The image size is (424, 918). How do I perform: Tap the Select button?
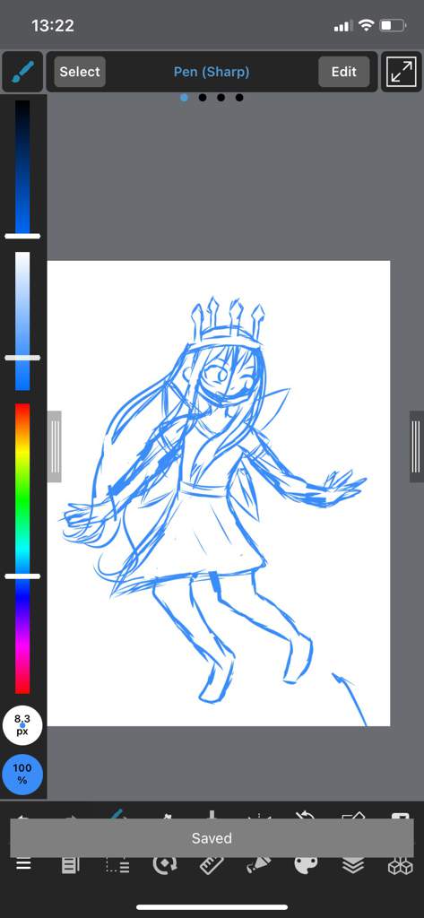[x=80, y=72]
